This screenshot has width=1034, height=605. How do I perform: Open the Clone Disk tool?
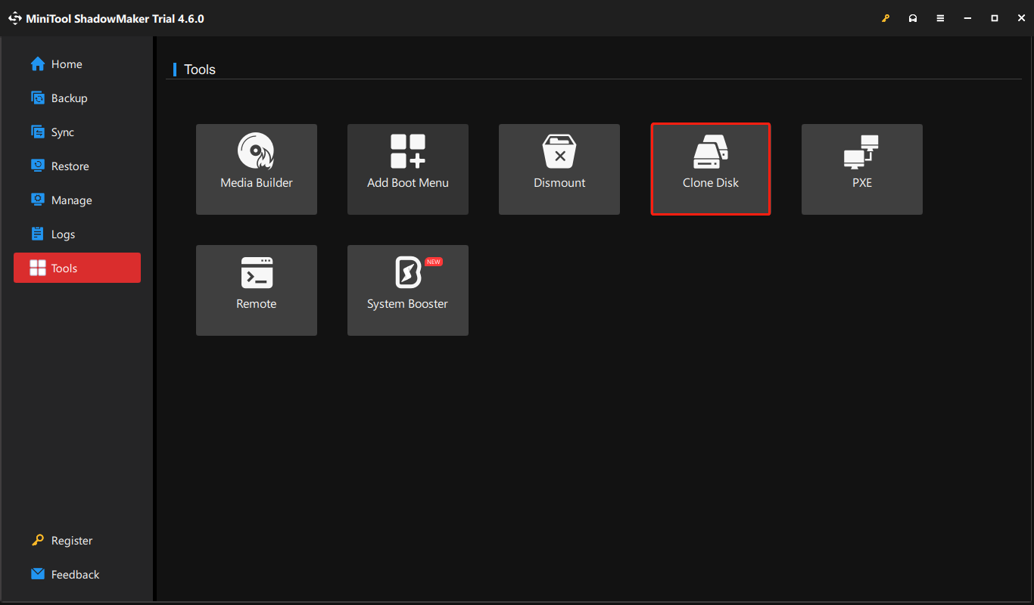tap(711, 169)
